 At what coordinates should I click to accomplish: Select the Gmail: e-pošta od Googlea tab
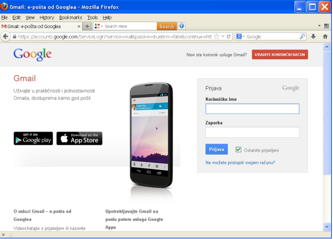click(x=41, y=26)
